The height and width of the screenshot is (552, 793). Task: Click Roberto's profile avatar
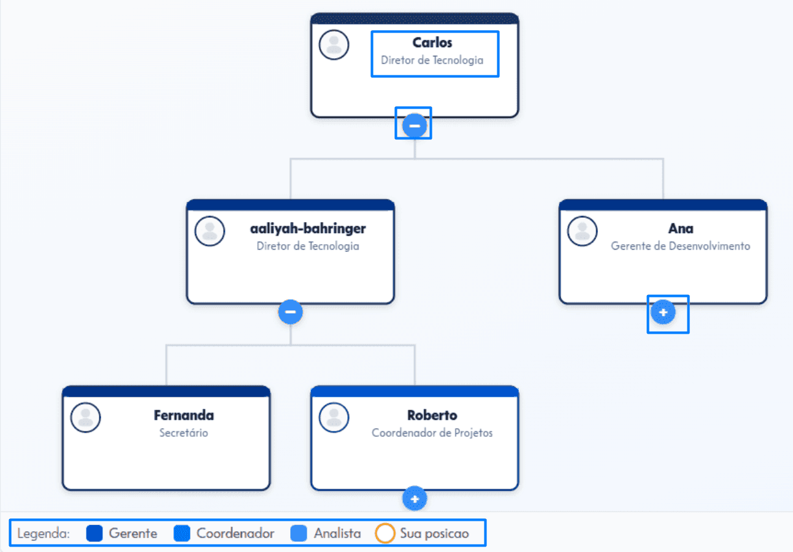pos(334,418)
